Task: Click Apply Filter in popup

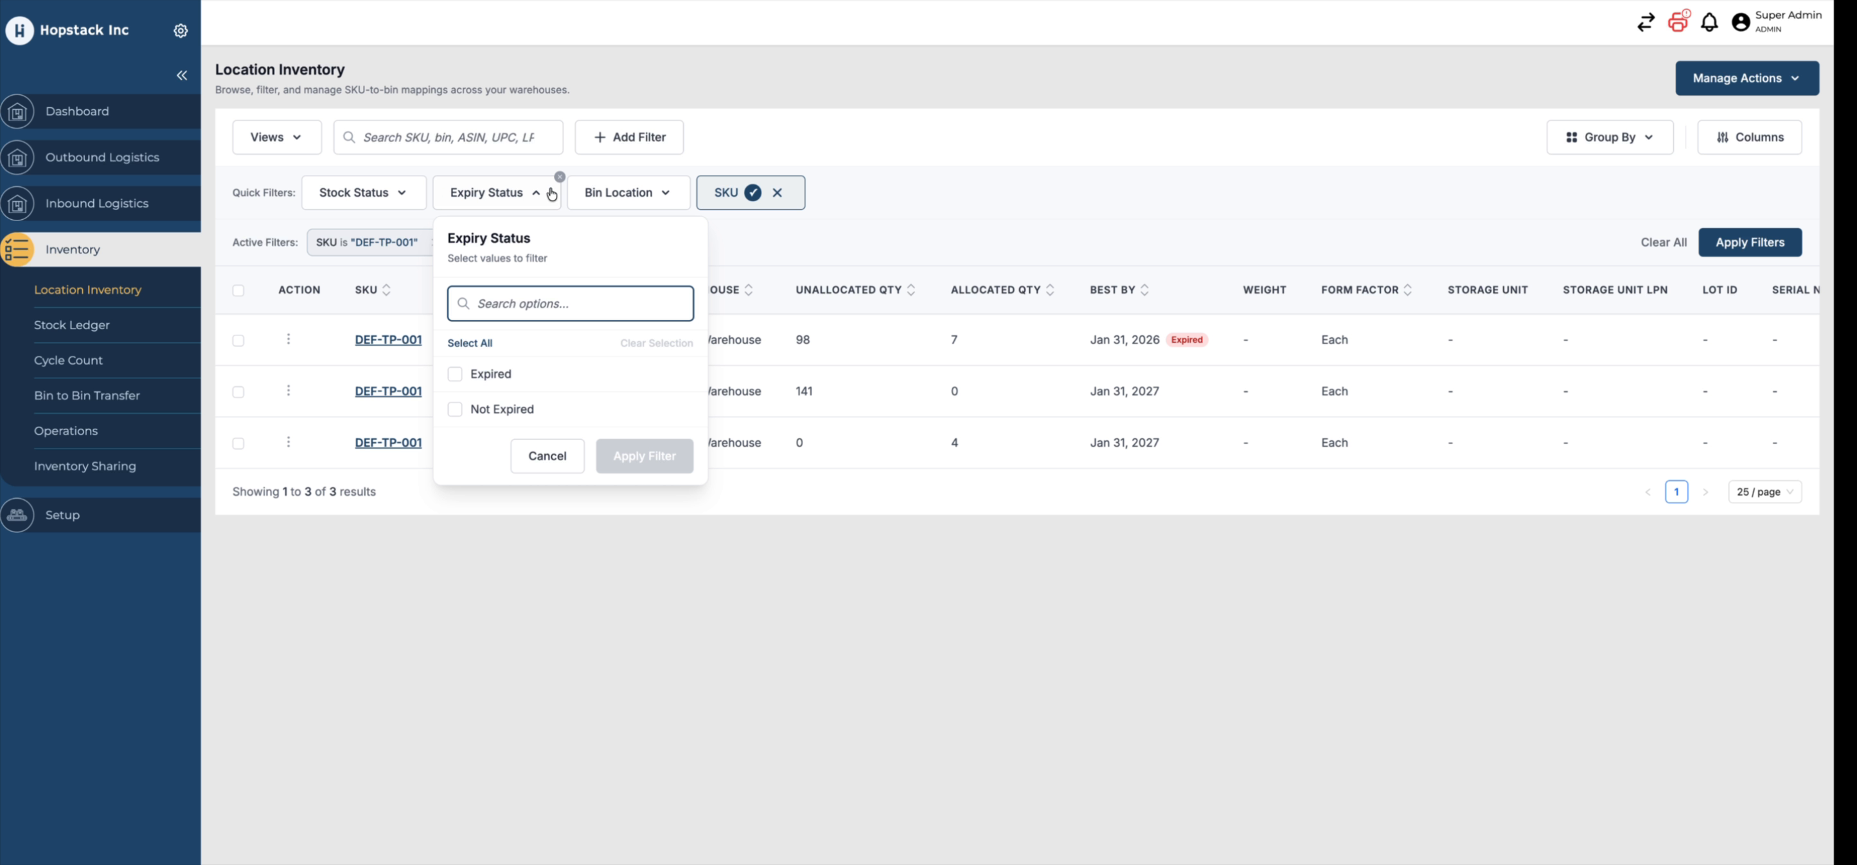Action: point(644,456)
